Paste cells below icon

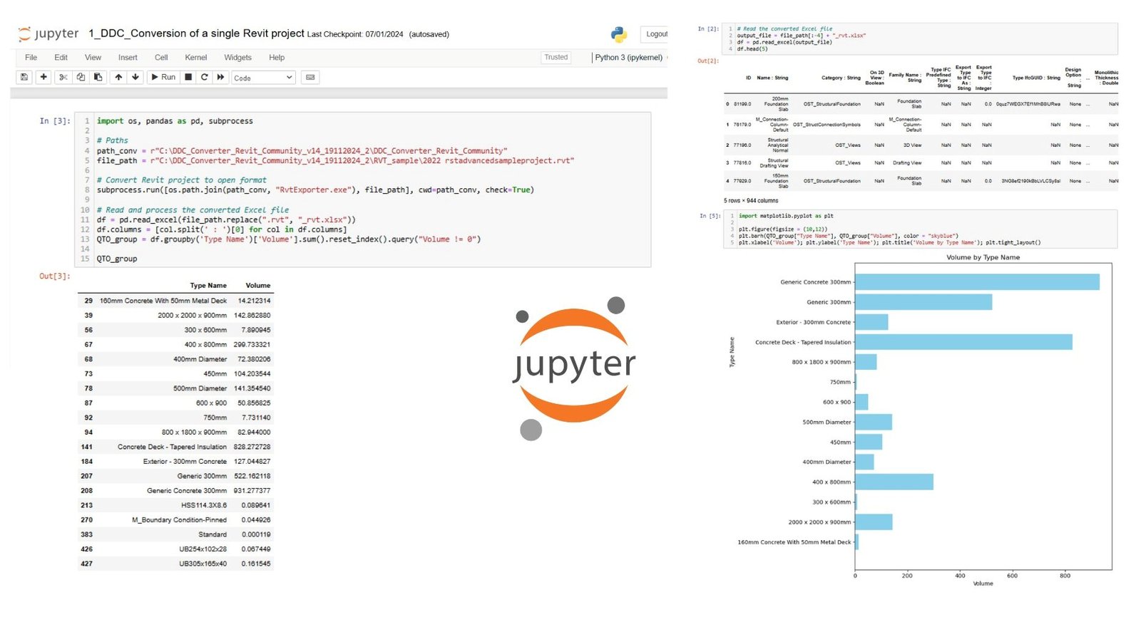coord(98,77)
